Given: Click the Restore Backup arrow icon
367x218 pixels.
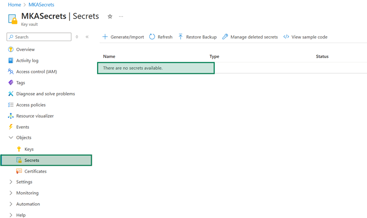Looking at the screenshot, I should point(181,37).
